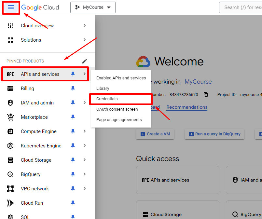262x219 pixels.
Task: Unpin Kubernetes Engine
Action: coord(73,146)
